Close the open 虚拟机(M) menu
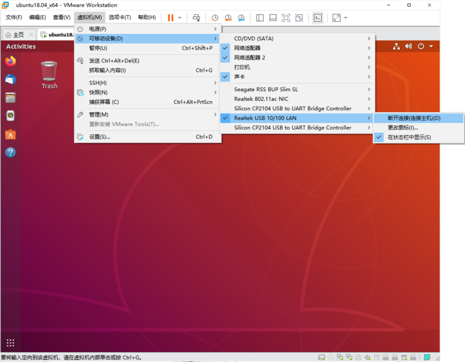 coord(89,17)
